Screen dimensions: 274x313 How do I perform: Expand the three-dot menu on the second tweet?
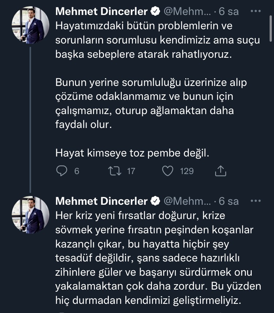pyautogui.click(x=255, y=201)
